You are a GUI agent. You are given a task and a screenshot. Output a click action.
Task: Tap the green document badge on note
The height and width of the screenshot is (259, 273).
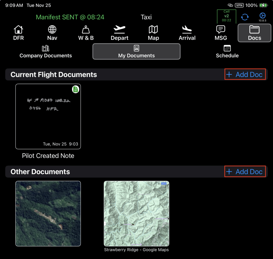76,90
